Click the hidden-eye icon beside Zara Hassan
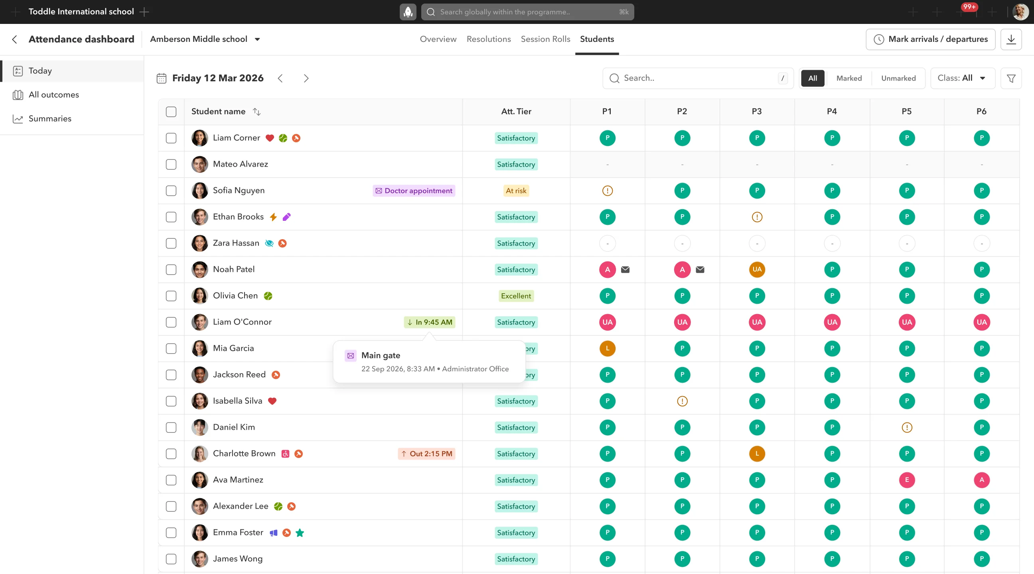Viewport: 1034px width, 574px height. tap(269, 244)
